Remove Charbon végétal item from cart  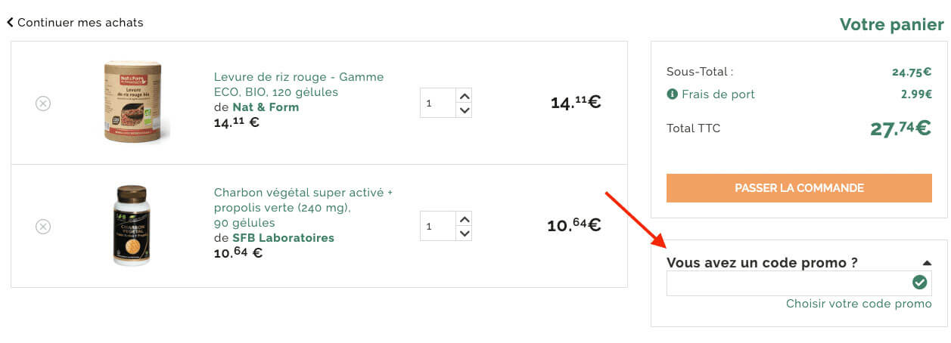43,226
